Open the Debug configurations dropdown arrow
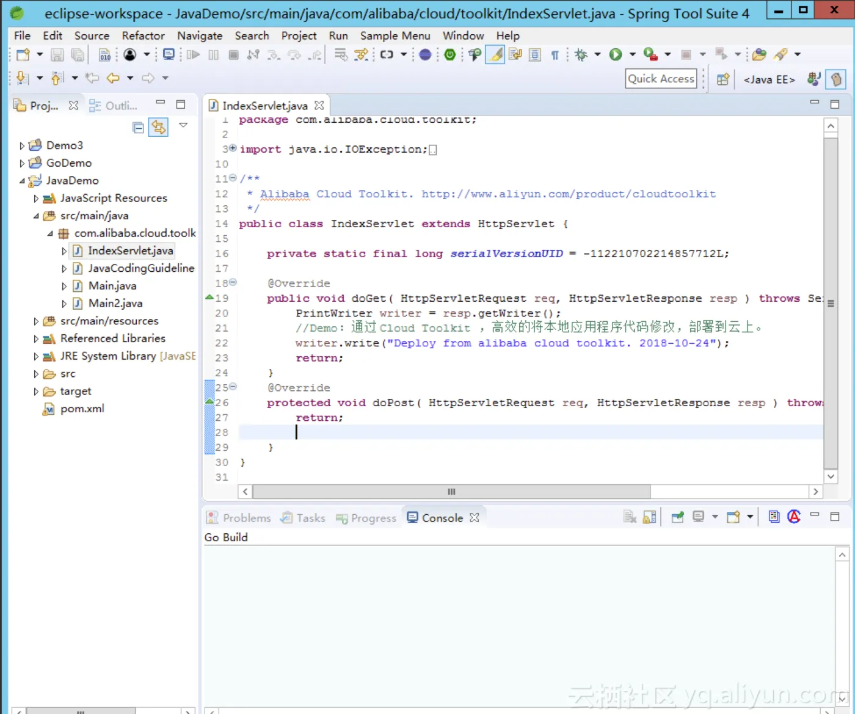This screenshot has width=855, height=714. pos(597,55)
